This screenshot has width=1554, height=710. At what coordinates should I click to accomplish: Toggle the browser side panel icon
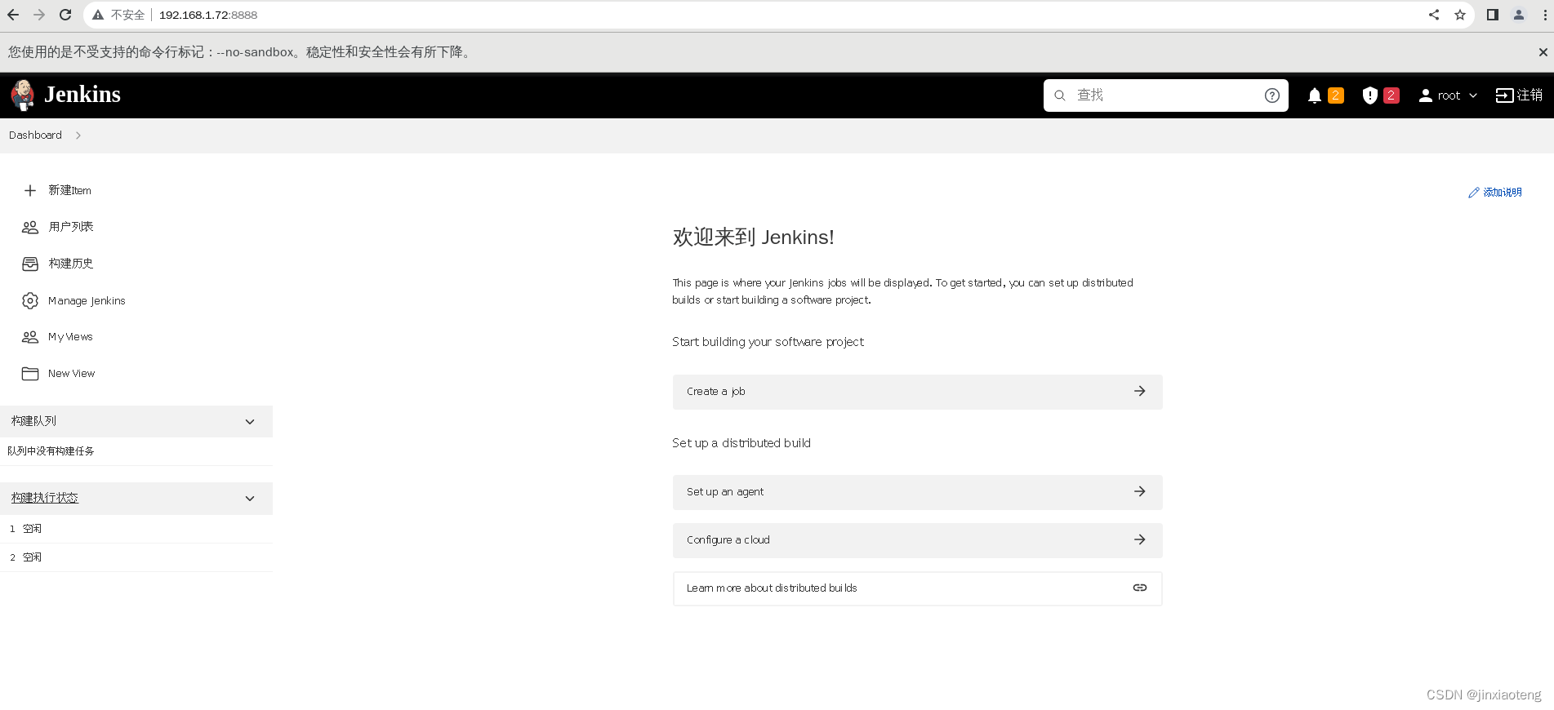coord(1493,15)
